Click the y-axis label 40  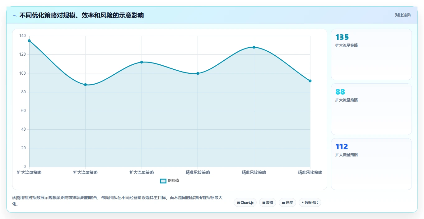[24, 129]
